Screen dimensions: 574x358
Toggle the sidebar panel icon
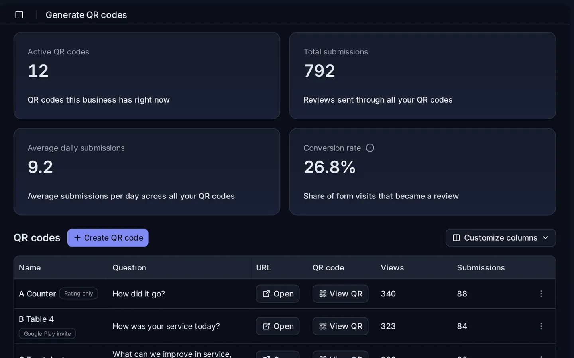[19, 15]
